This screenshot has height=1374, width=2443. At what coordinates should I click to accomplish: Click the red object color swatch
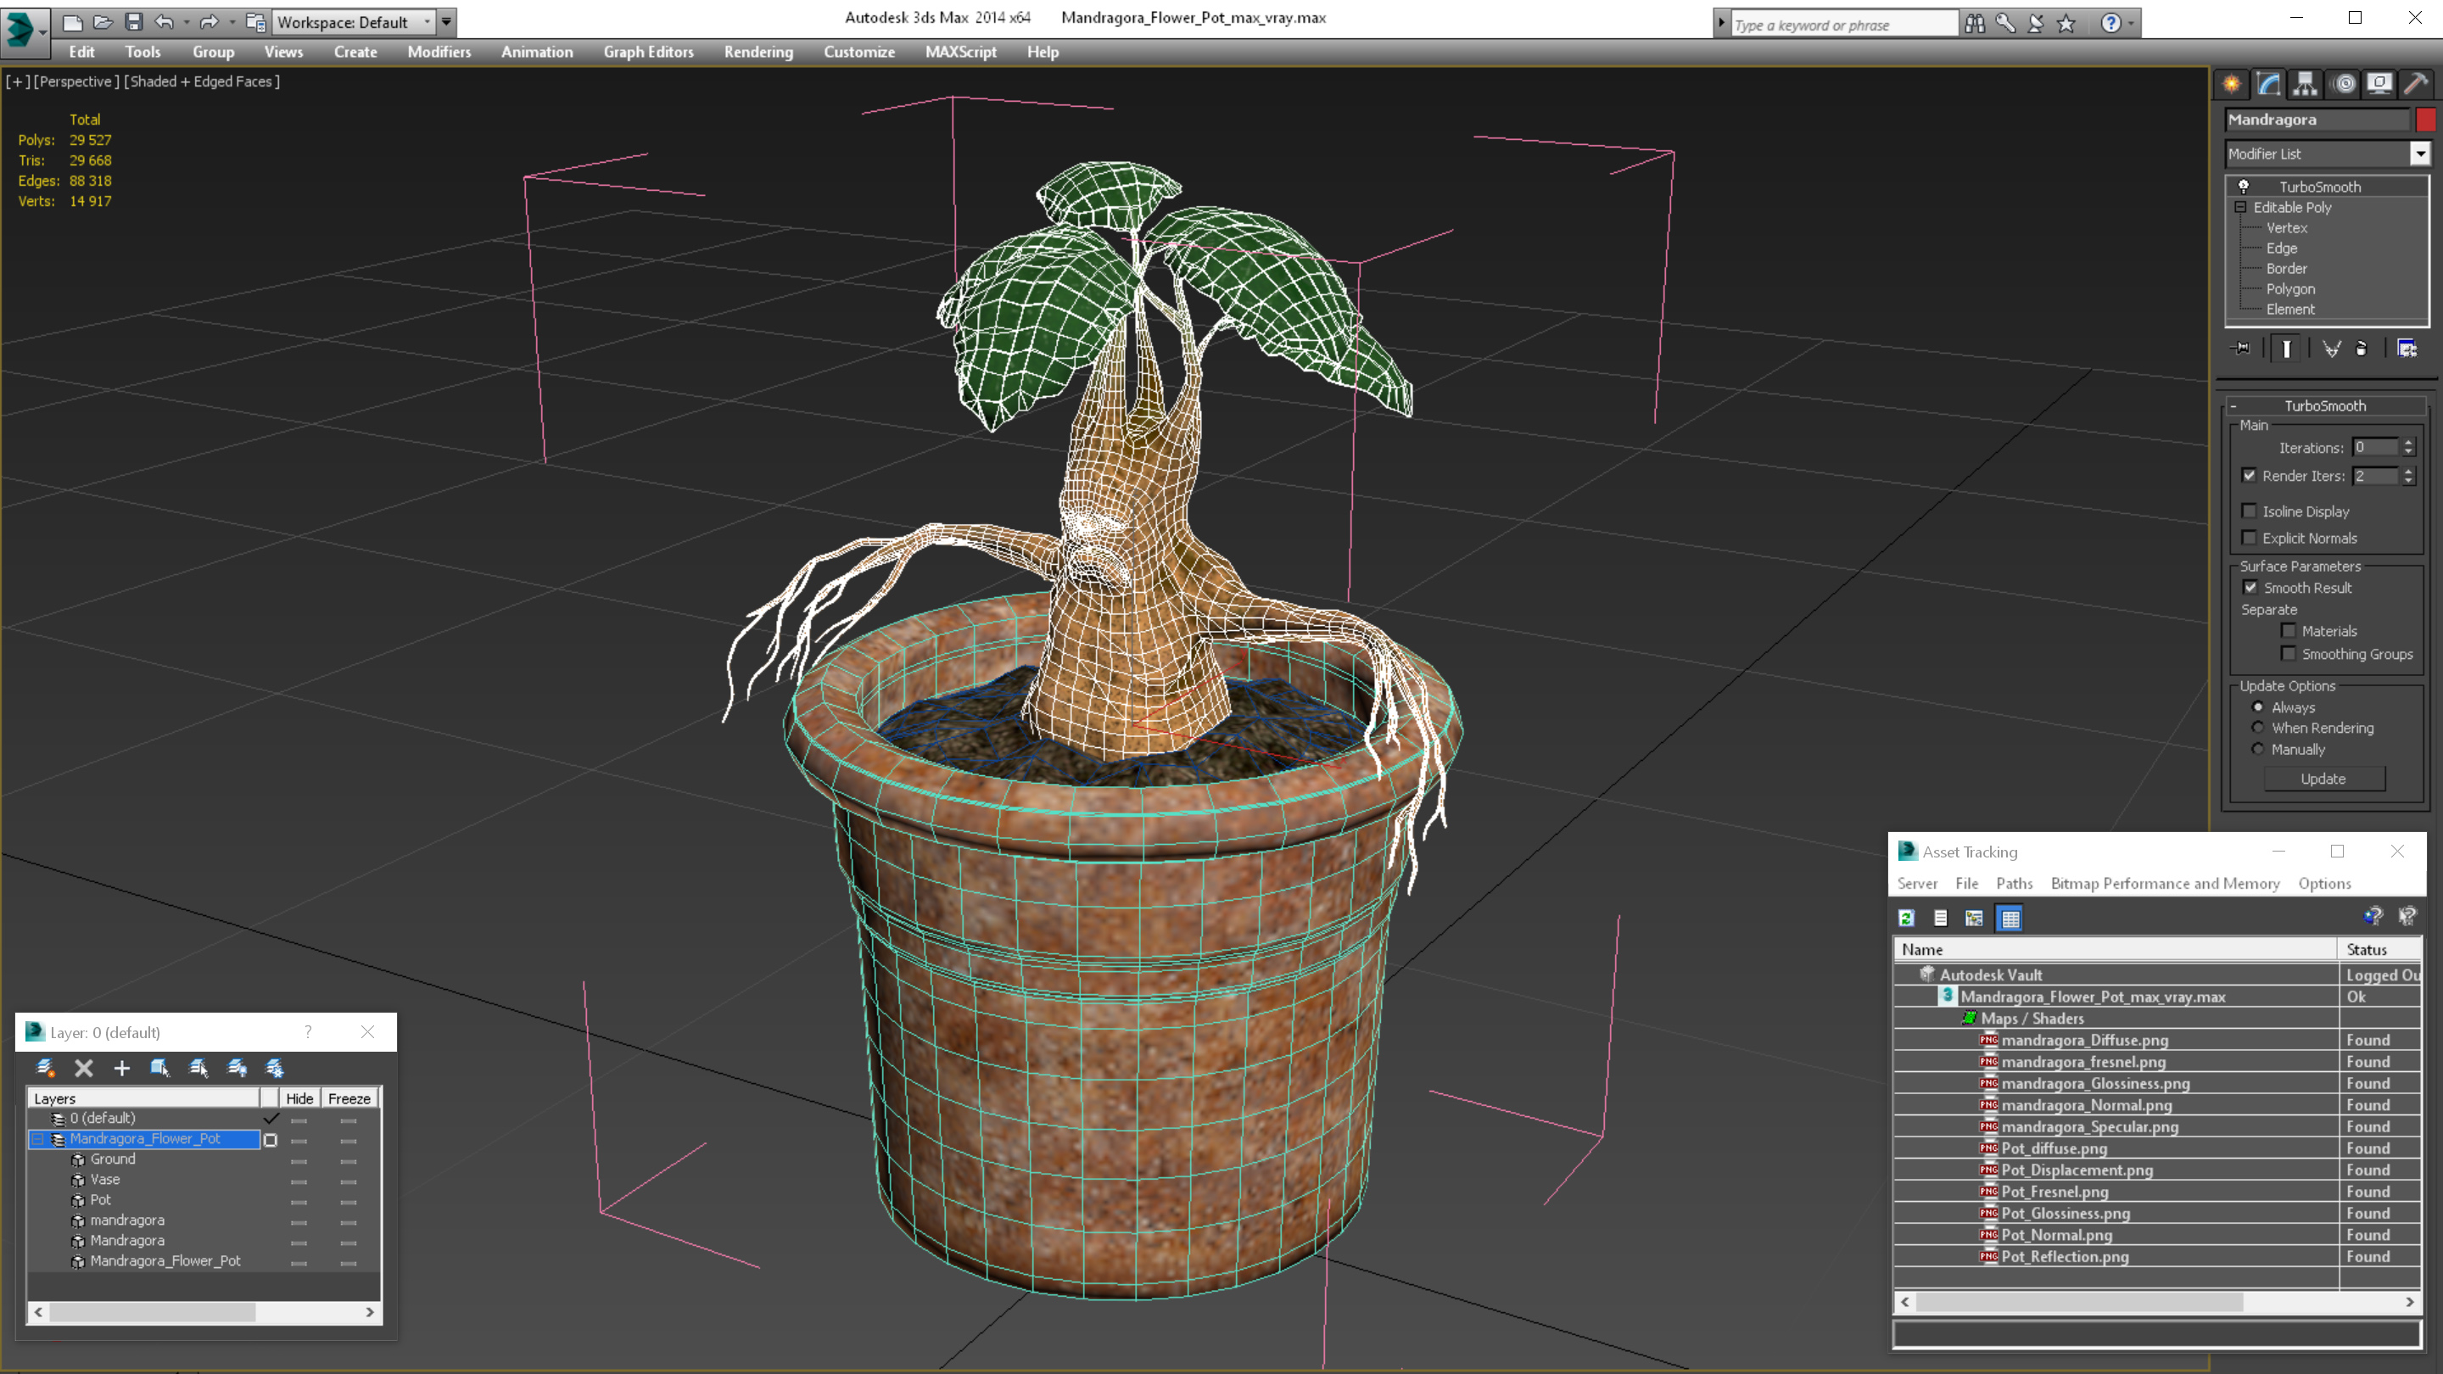tap(2426, 120)
